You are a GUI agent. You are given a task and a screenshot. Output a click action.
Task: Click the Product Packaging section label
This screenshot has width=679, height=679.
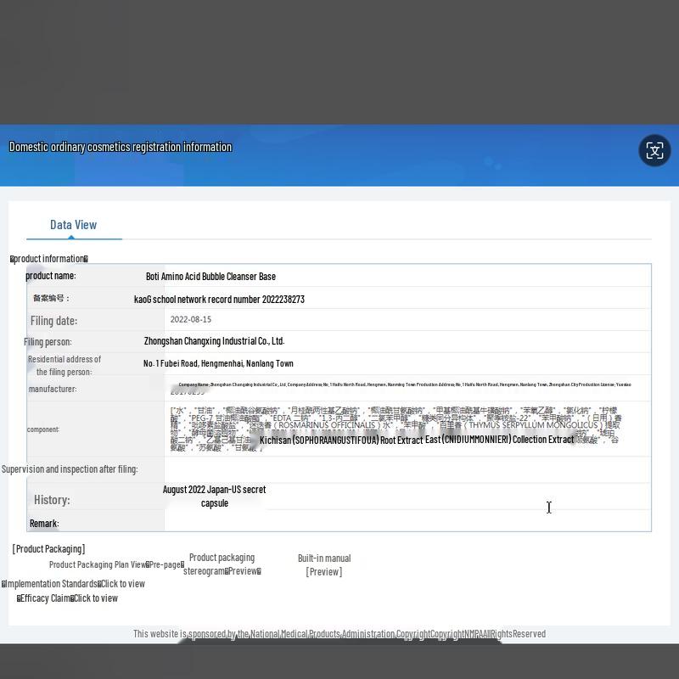(x=48, y=549)
